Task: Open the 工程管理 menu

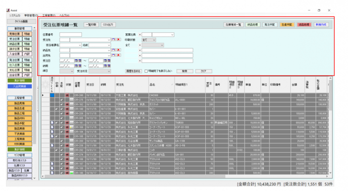Action: (49, 15)
